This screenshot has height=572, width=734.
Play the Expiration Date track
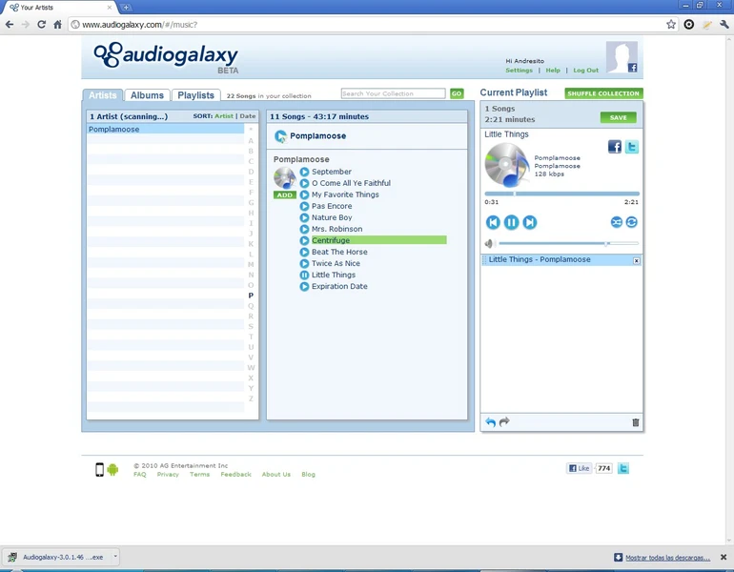(304, 286)
